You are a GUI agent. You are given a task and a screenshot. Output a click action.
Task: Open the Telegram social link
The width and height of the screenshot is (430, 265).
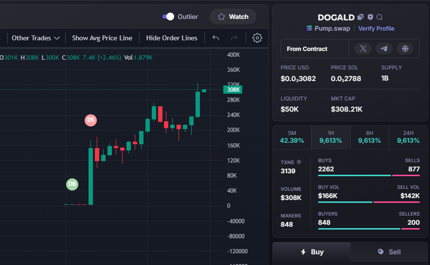[384, 49]
